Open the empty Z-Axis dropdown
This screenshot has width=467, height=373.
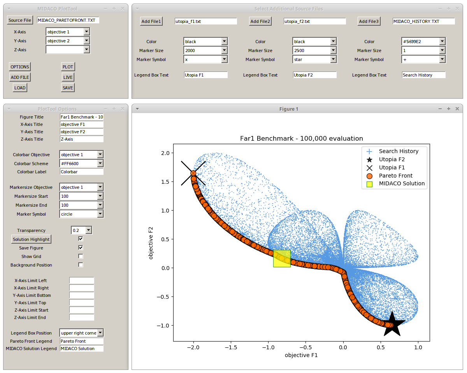87,49
